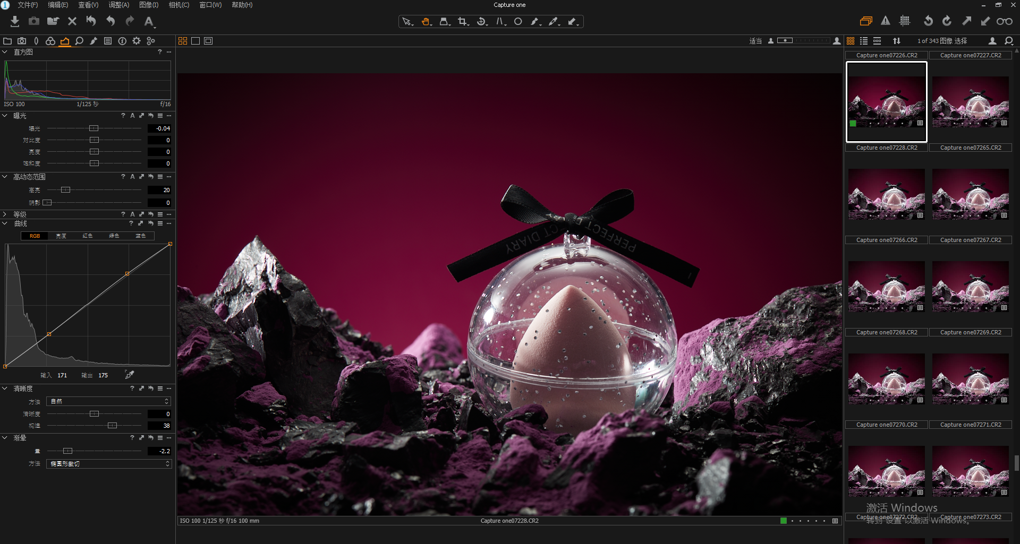The height and width of the screenshot is (544, 1020).
Task: Open the Color three-circles tool tab
Action: [x=50, y=41]
